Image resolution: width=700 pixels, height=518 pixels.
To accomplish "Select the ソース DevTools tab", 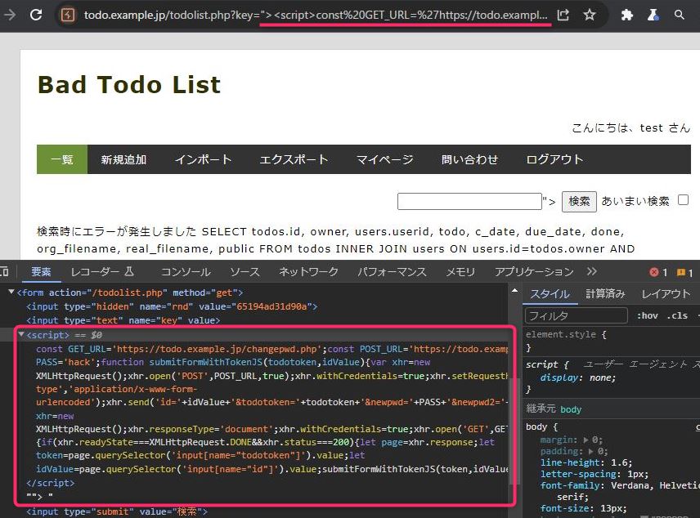I will [245, 272].
